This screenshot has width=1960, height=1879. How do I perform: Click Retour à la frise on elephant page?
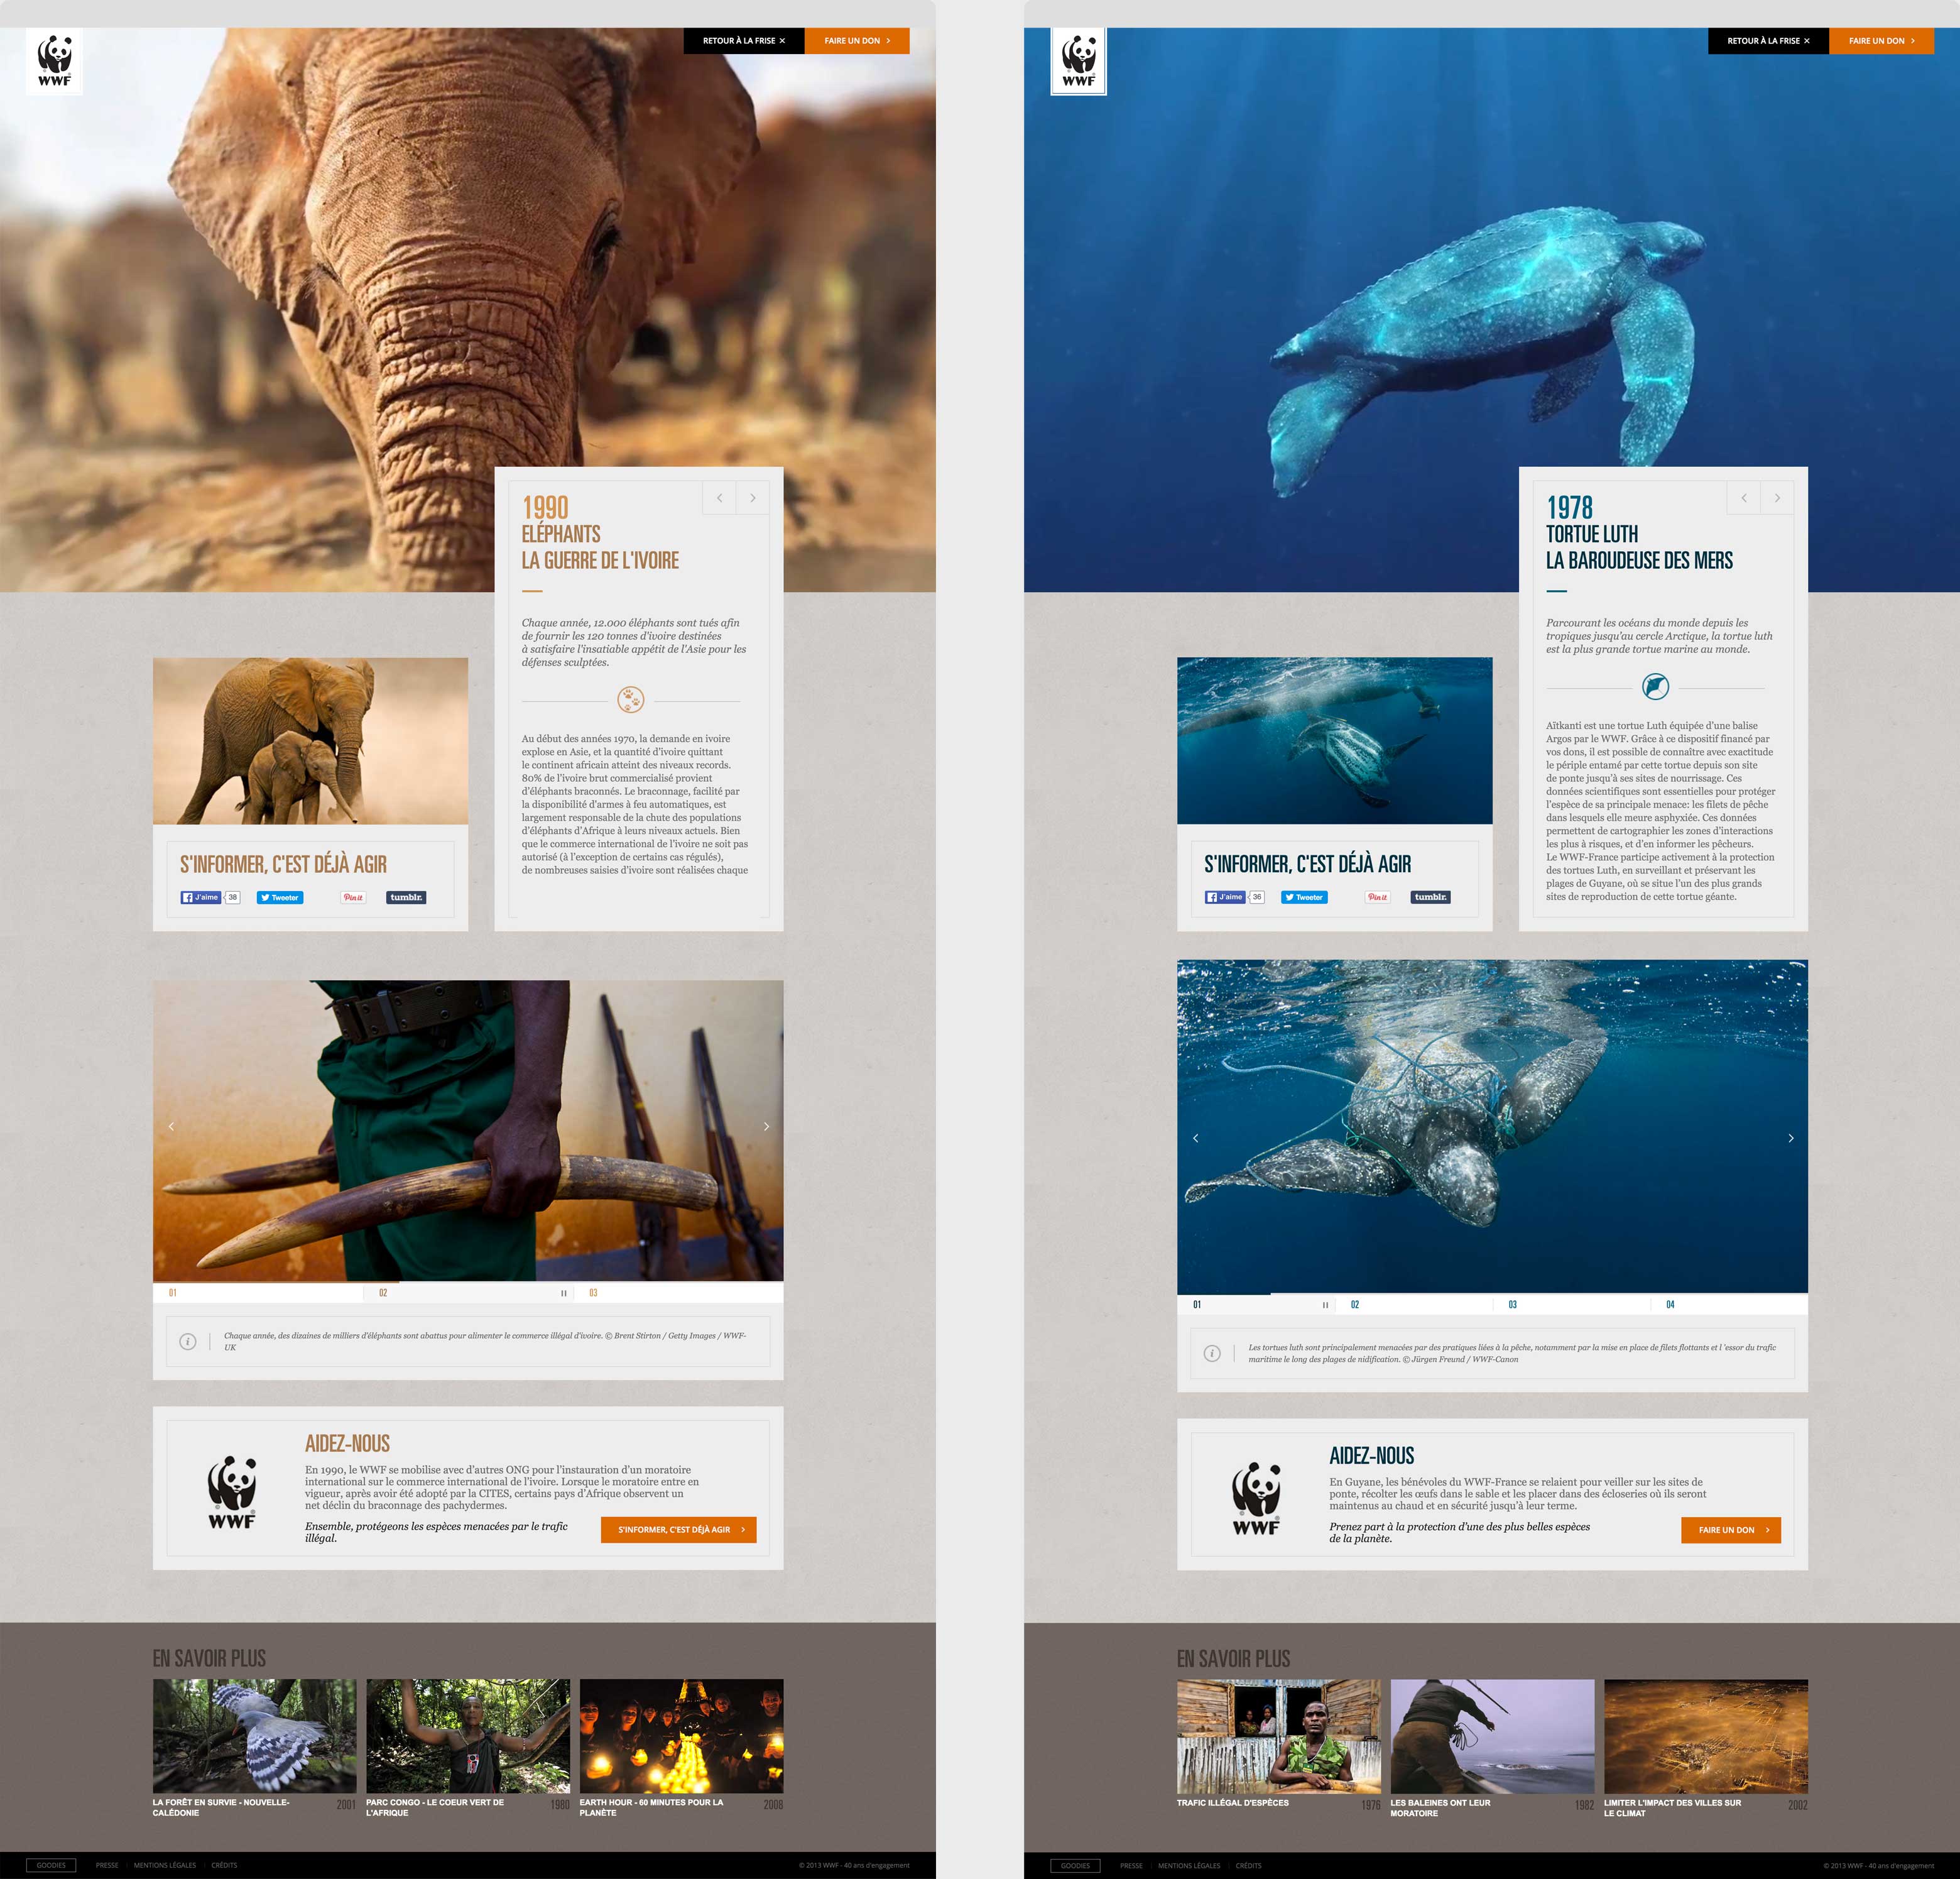click(743, 41)
